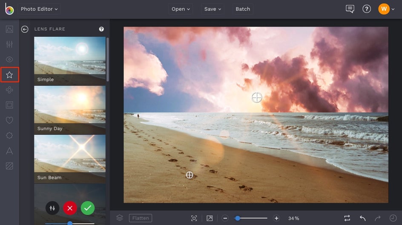The height and width of the screenshot is (225, 402).
Task: Open effect settings sliders button
Action: (52, 208)
